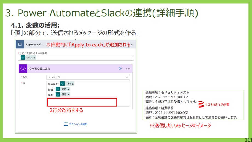This screenshot has height=142, width=252.
Task: Open help for 文字列変数に追加 action
Action: [120, 69]
